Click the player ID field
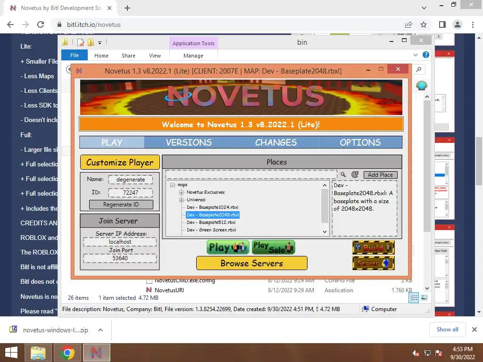The image size is (483, 362). [x=131, y=193]
